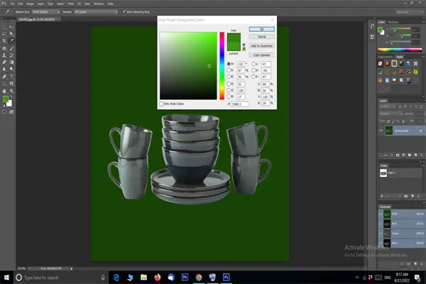
Task: Click the Change Screen Mode icon
Action: 11,111
